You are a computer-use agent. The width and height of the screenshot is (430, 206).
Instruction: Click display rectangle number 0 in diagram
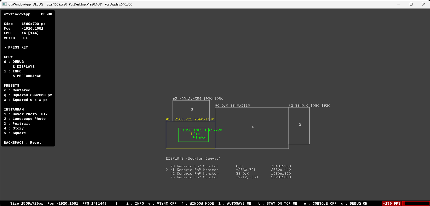click(252, 128)
